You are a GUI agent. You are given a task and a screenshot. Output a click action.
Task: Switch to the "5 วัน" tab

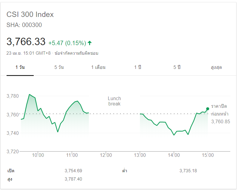click(x=59, y=67)
